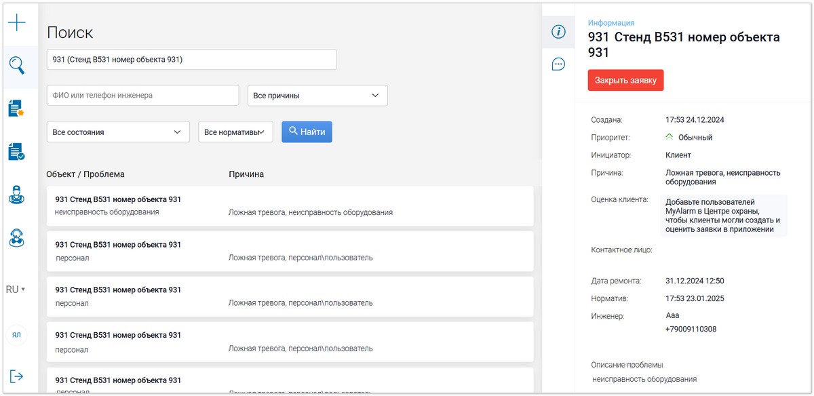Click the "Дата ремонта:" label
Image resolution: width=814 pixels, height=396 pixels.
(616, 280)
